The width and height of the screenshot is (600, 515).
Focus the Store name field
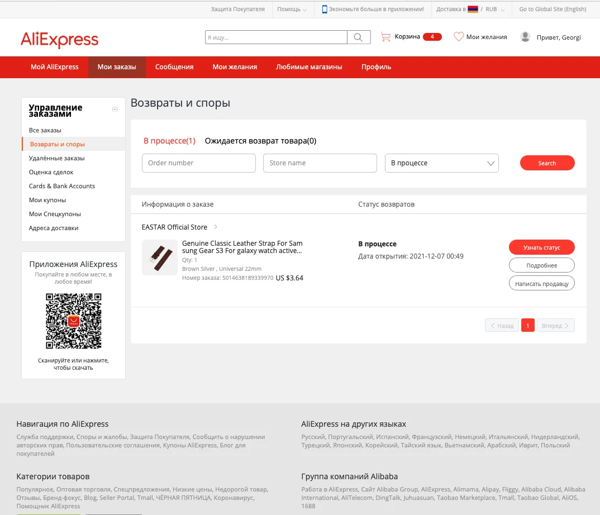320,163
